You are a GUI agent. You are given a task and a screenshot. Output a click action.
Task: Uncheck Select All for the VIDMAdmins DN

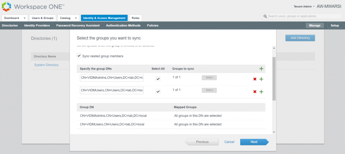[x=158, y=79]
